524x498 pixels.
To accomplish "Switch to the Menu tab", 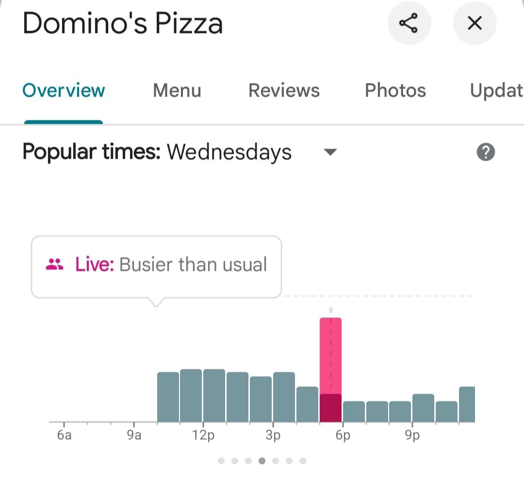I will [177, 90].
